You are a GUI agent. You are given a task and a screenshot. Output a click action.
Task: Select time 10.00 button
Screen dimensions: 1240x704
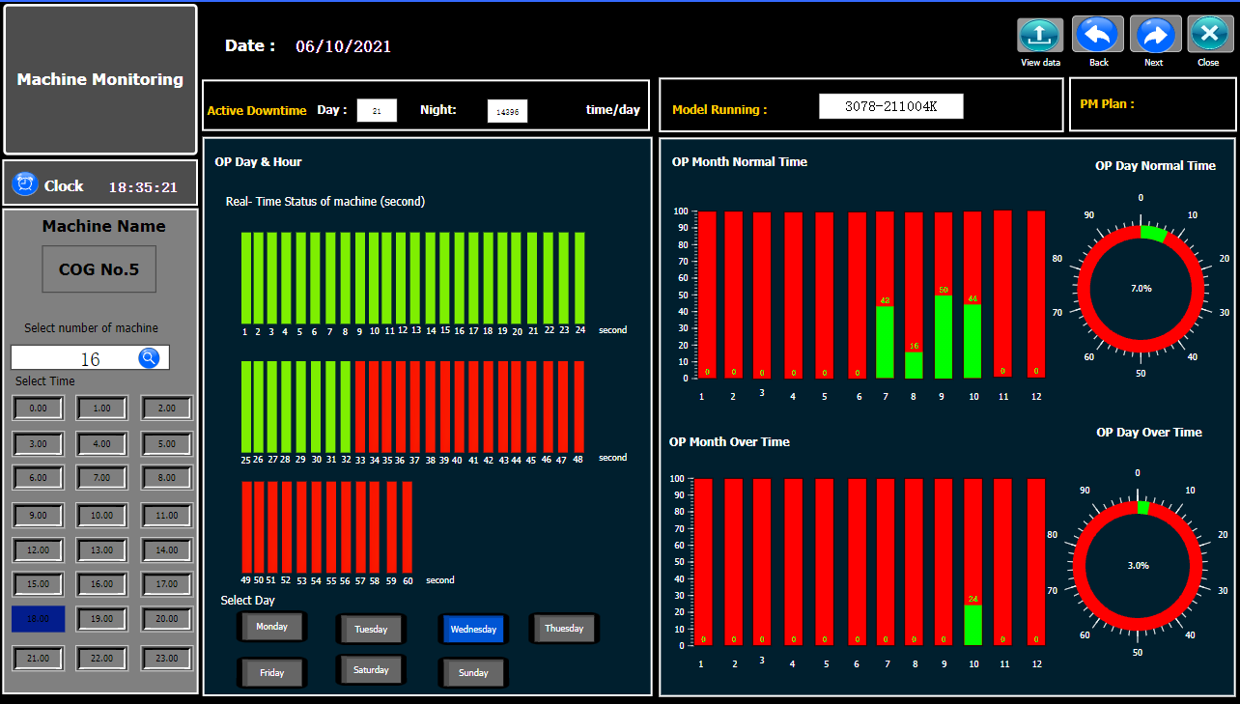[102, 516]
